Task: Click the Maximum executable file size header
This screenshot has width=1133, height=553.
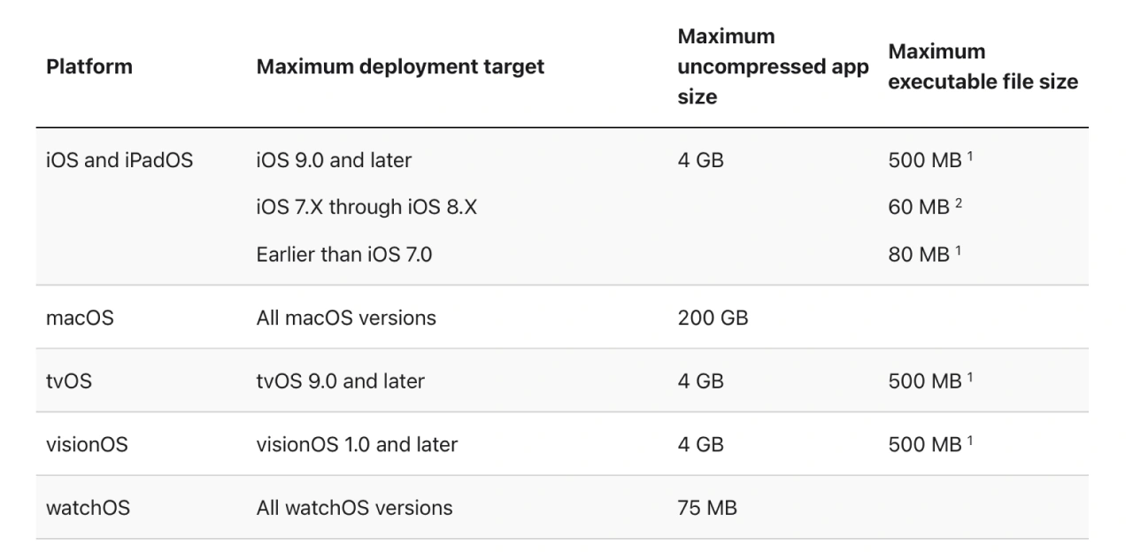Action: (x=983, y=66)
